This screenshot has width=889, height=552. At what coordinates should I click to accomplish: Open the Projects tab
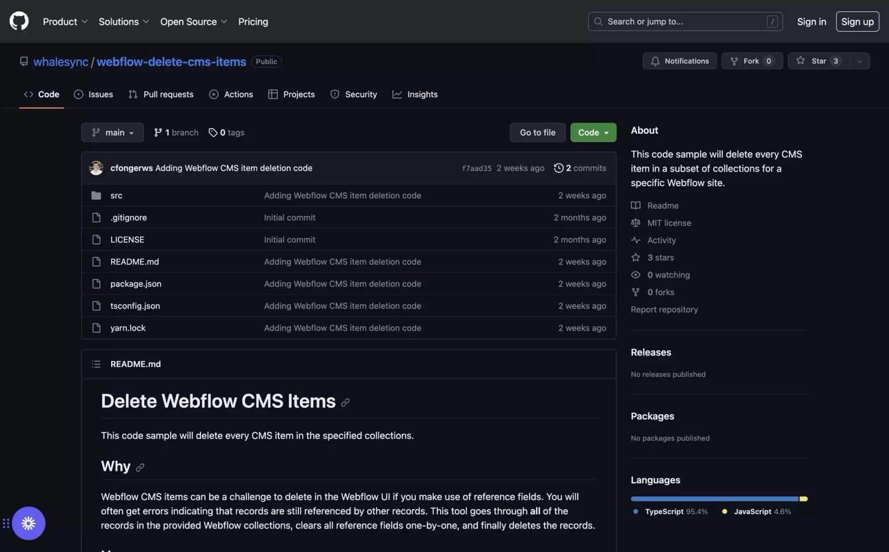(x=291, y=94)
